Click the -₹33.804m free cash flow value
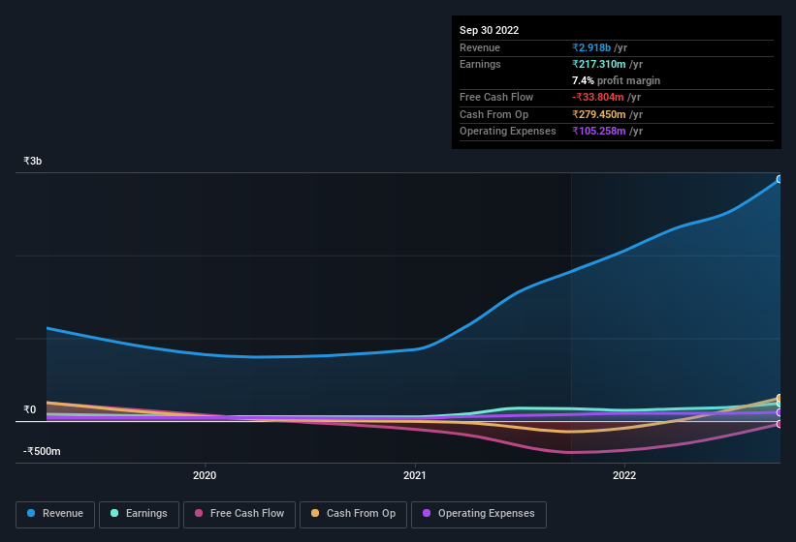This screenshot has height=542, width=796. click(597, 97)
